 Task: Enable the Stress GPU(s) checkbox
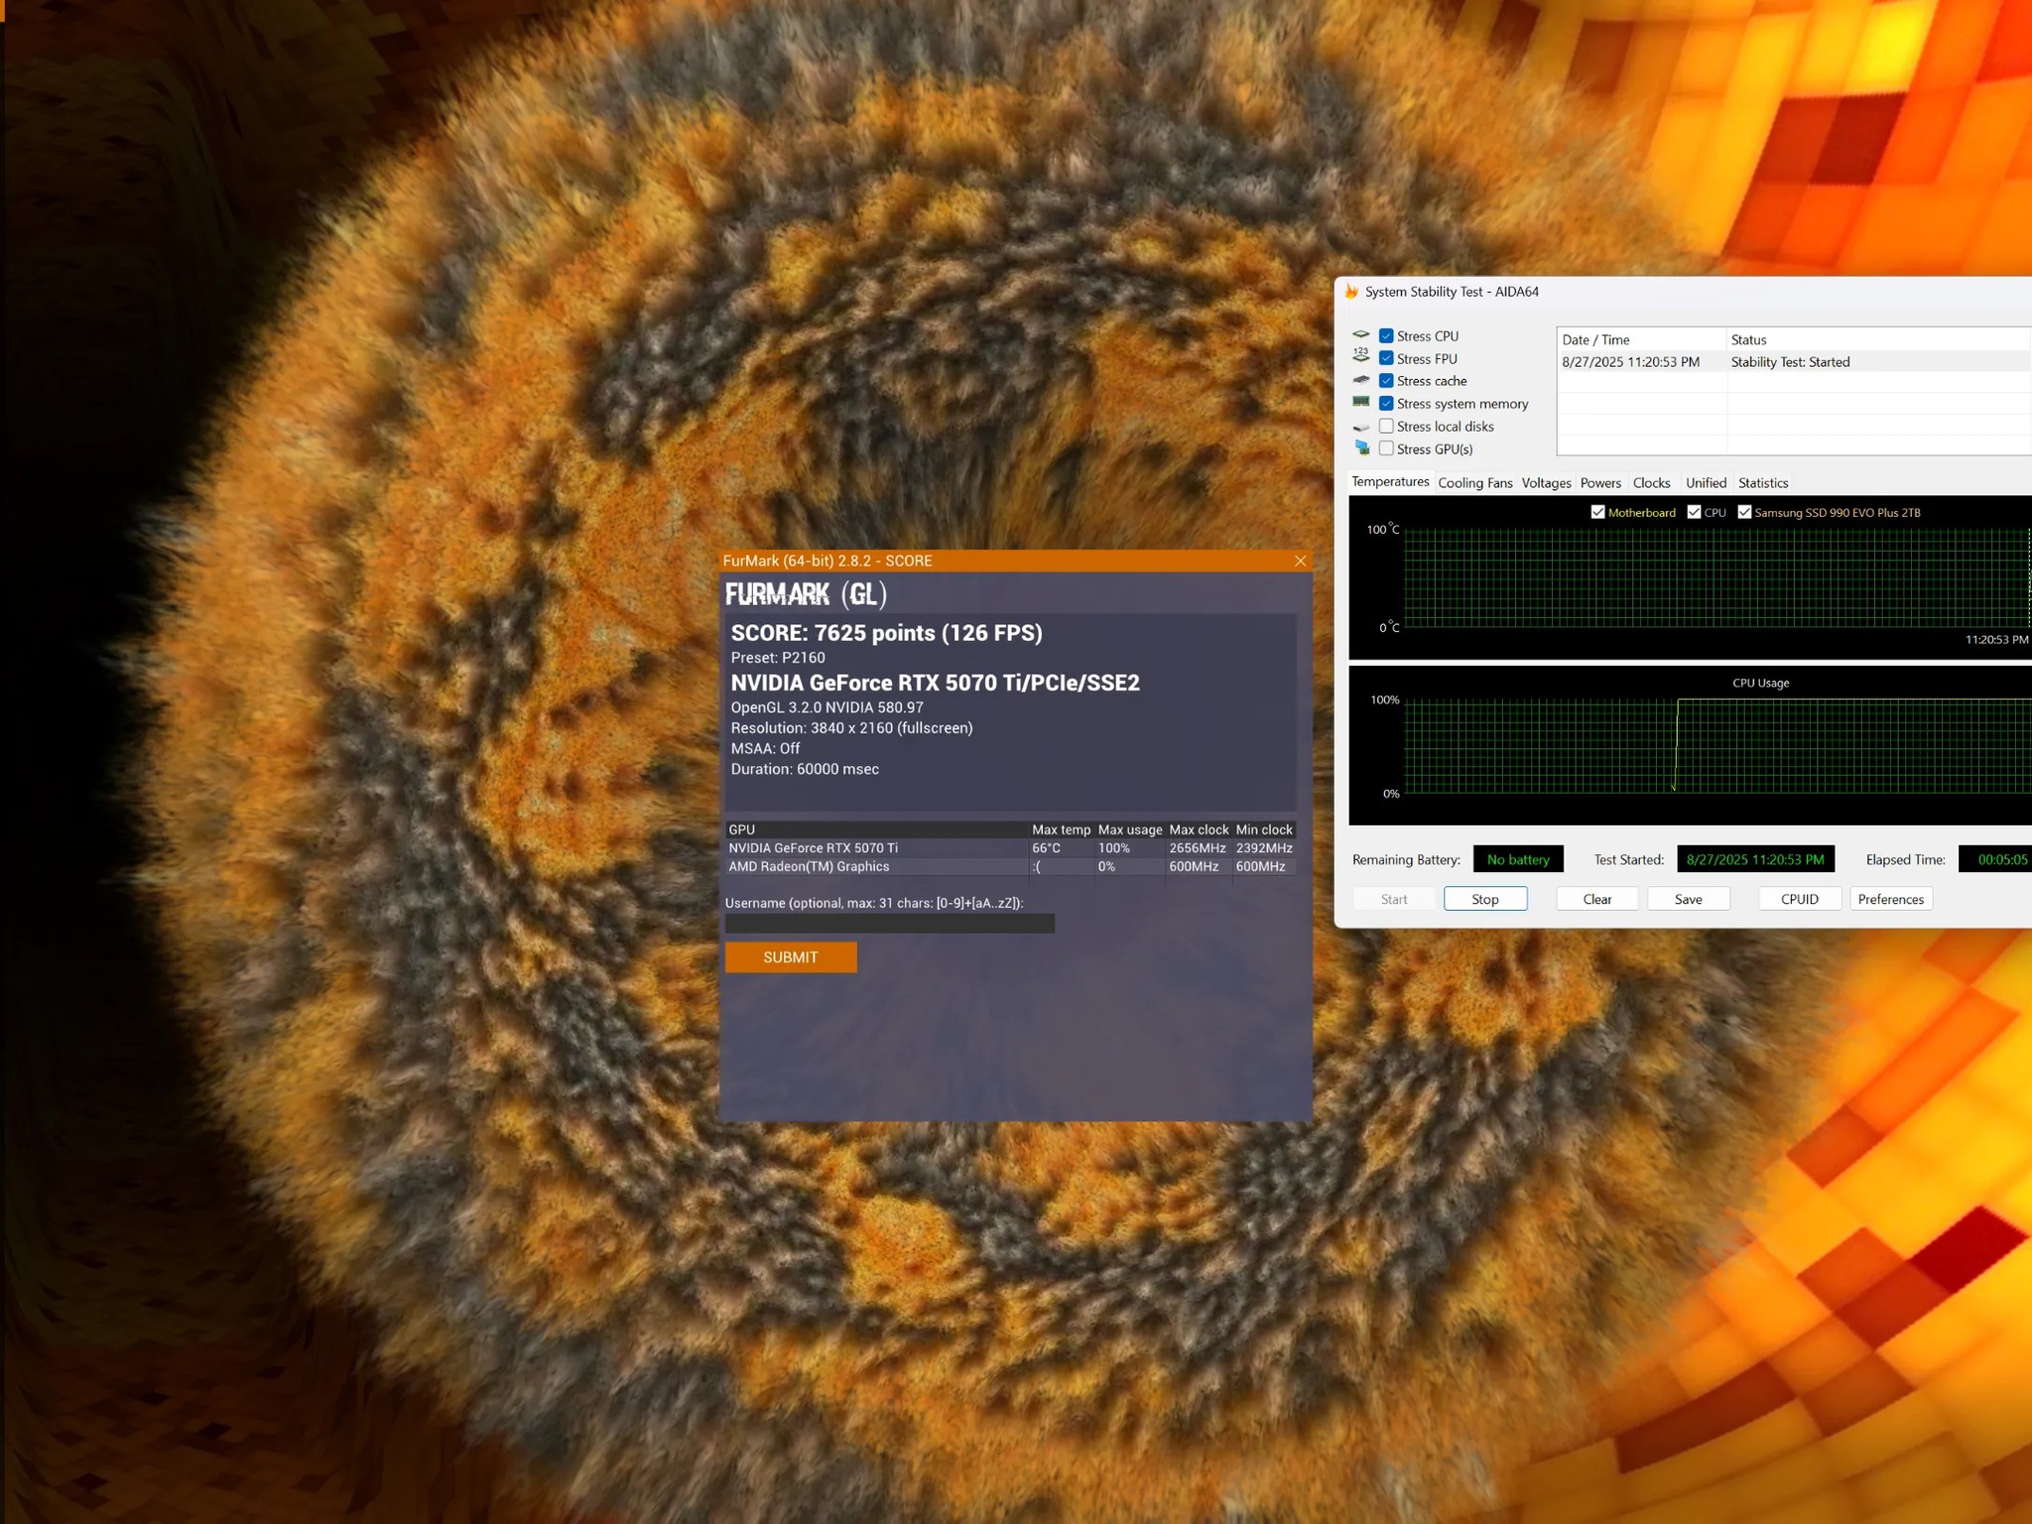(x=1386, y=448)
